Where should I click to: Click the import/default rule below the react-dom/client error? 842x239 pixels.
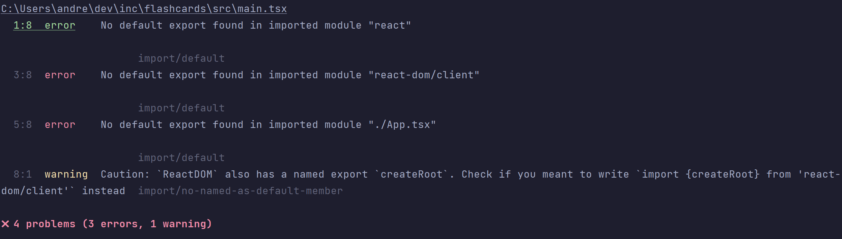181,108
